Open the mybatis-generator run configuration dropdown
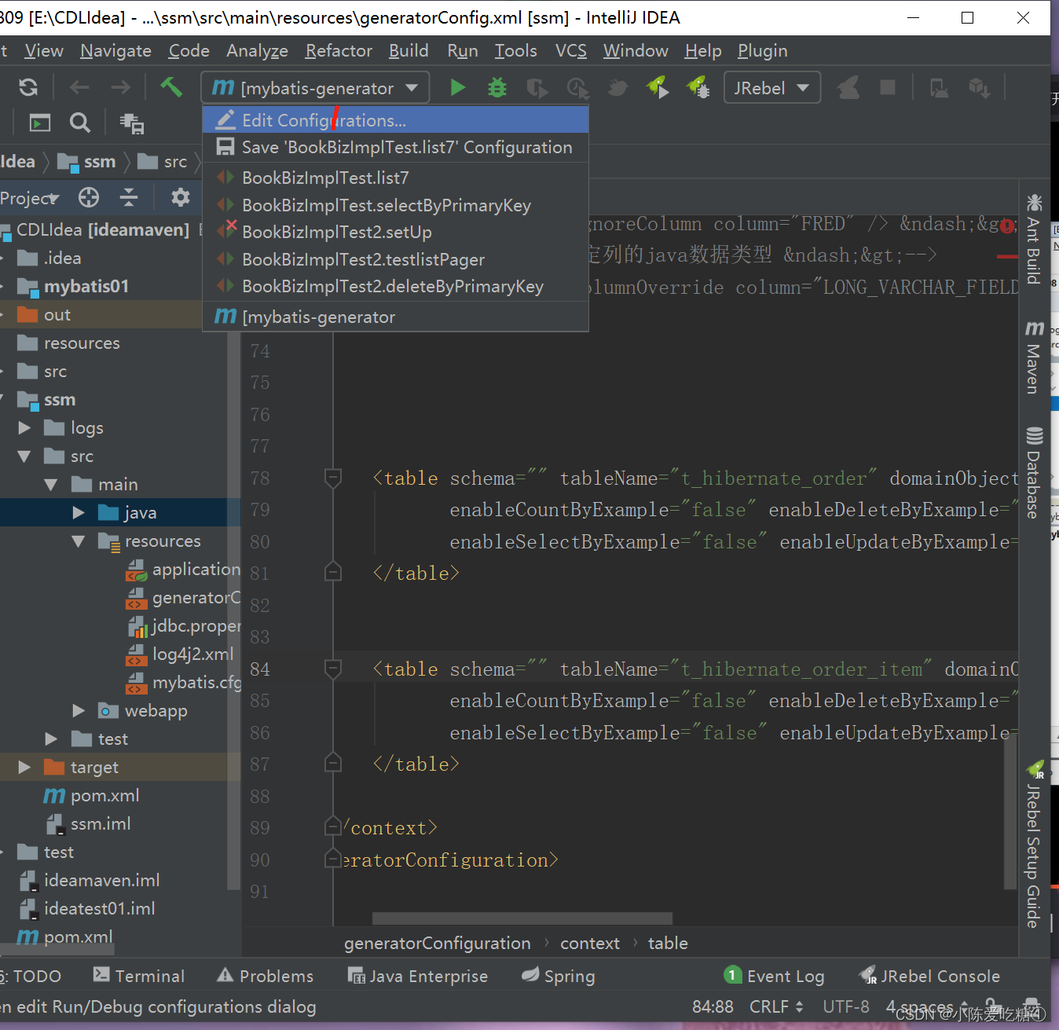Viewport: 1059px width, 1030px height. [316, 88]
